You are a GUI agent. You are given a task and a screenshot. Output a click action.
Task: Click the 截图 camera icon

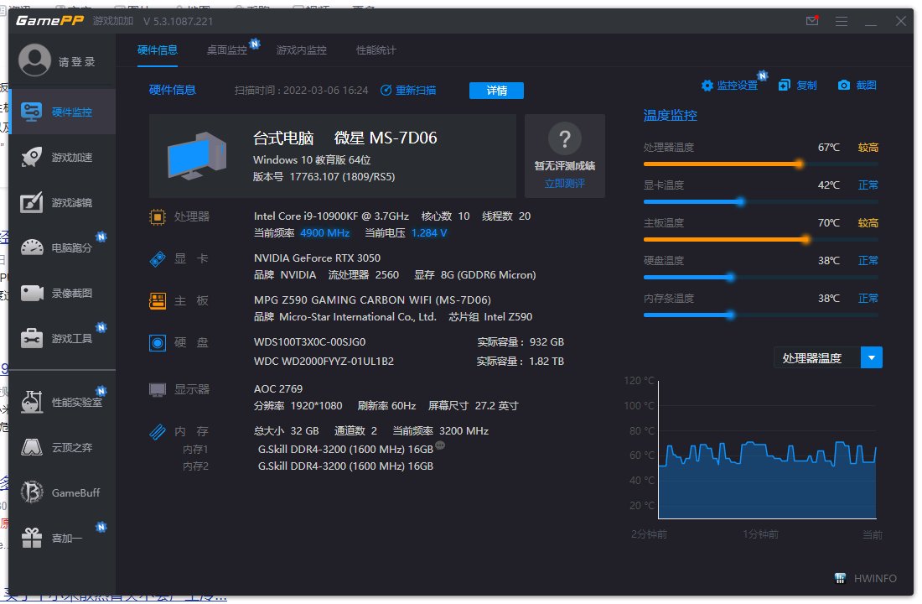point(844,86)
